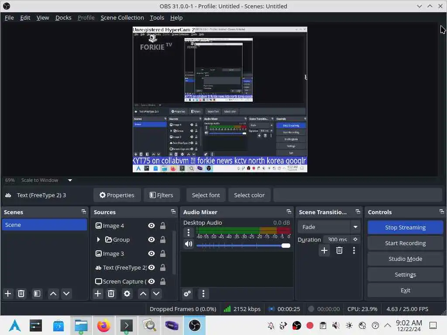
Task: Remove selected source with trash icon
Action: [x=111, y=294]
